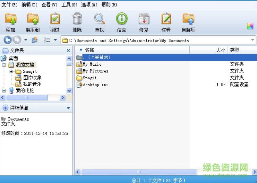
Task: Collapse 我的电脑 tree node
Action: click(x=4, y=90)
